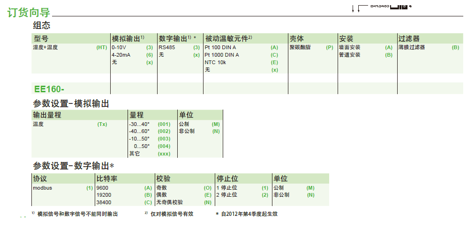The width and height of the screenshot is (475, 229).
Task: Select the modbus protocol entry
Action: 42,188
